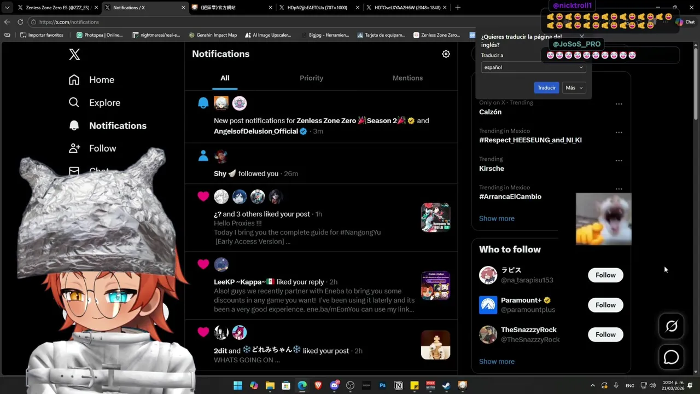Screen dimensions: 700x394
Task: Open more options for Kirsche trend
Action: 619,160
